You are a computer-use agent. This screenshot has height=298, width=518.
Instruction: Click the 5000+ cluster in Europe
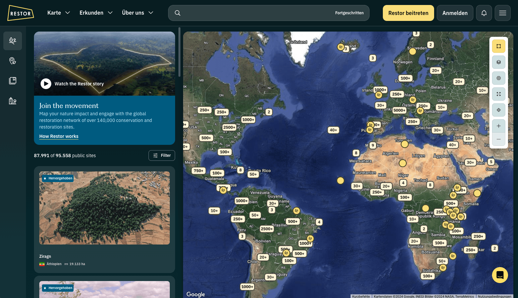(x=399, y=110)
